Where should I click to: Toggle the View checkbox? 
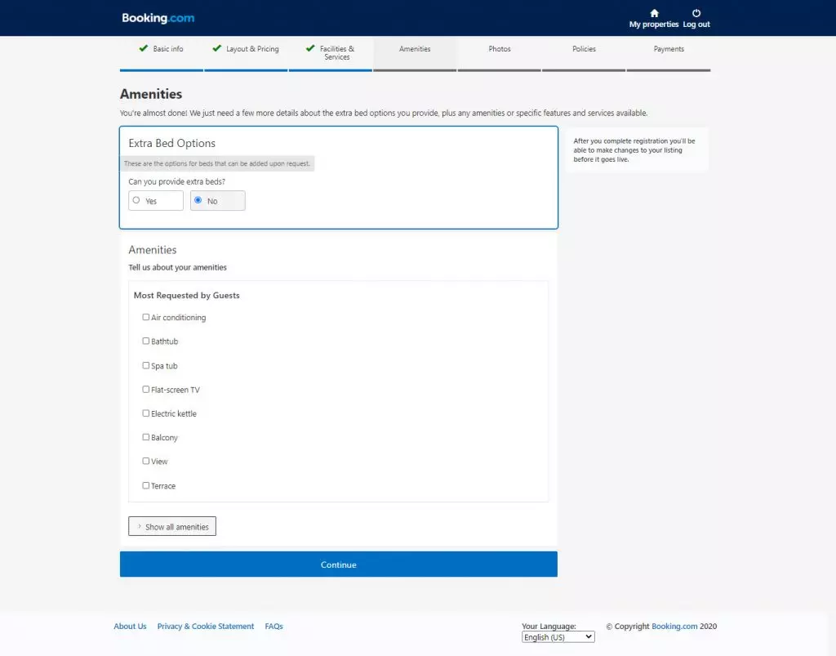point(145,461)
